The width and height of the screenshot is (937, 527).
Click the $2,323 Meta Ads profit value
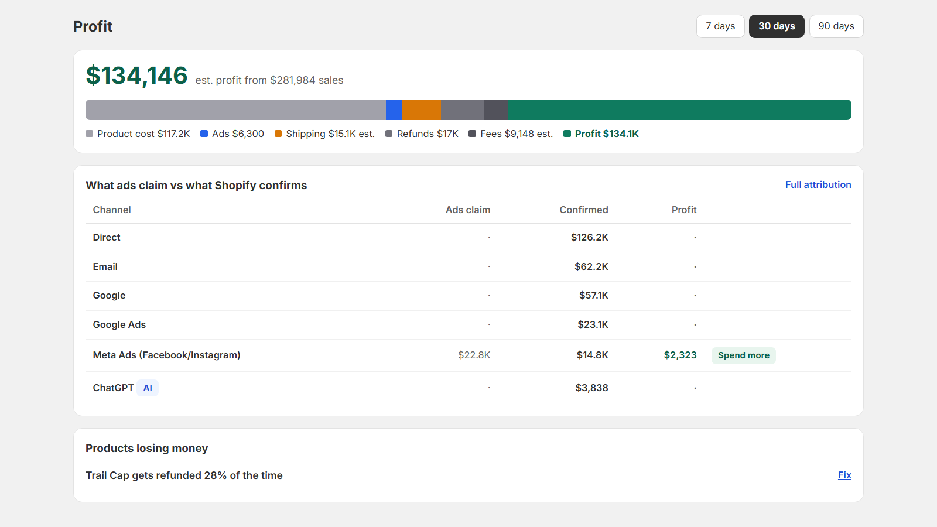click(680, 355)
